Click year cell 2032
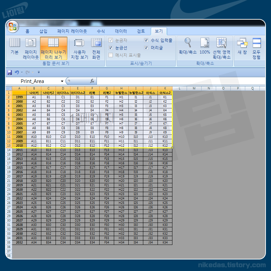The image size is (271, 271). pos(19,243)
